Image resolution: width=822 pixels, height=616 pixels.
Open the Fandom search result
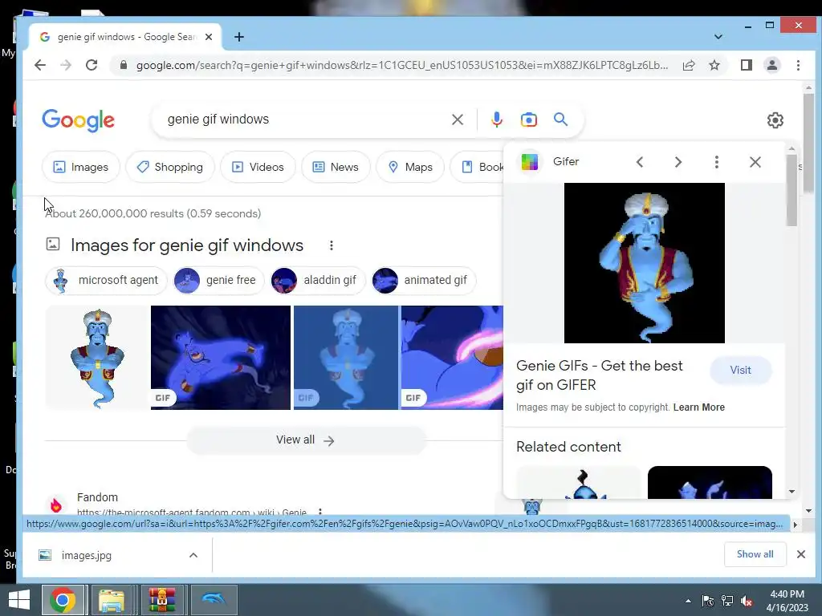97,497
